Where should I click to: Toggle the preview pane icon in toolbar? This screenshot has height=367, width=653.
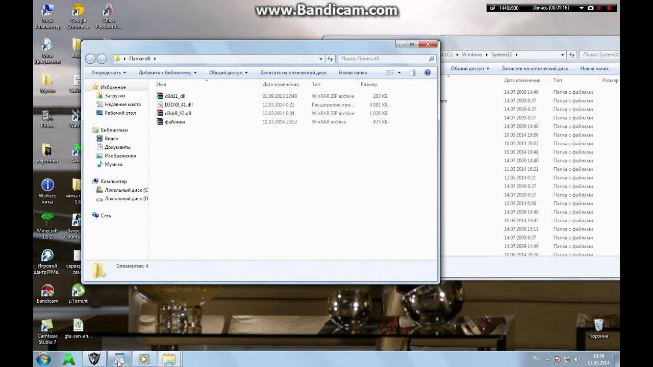[413, 72]
